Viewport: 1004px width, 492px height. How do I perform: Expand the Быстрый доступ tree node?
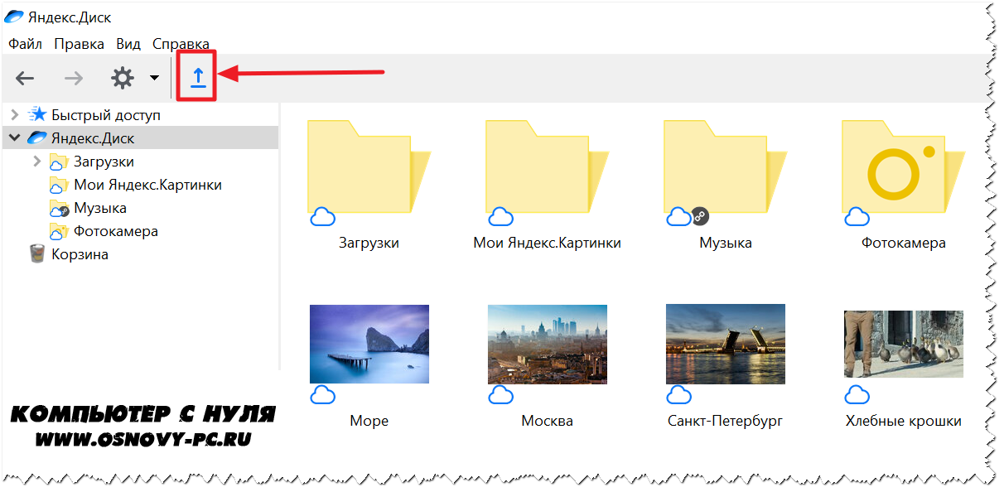(15, 115)
